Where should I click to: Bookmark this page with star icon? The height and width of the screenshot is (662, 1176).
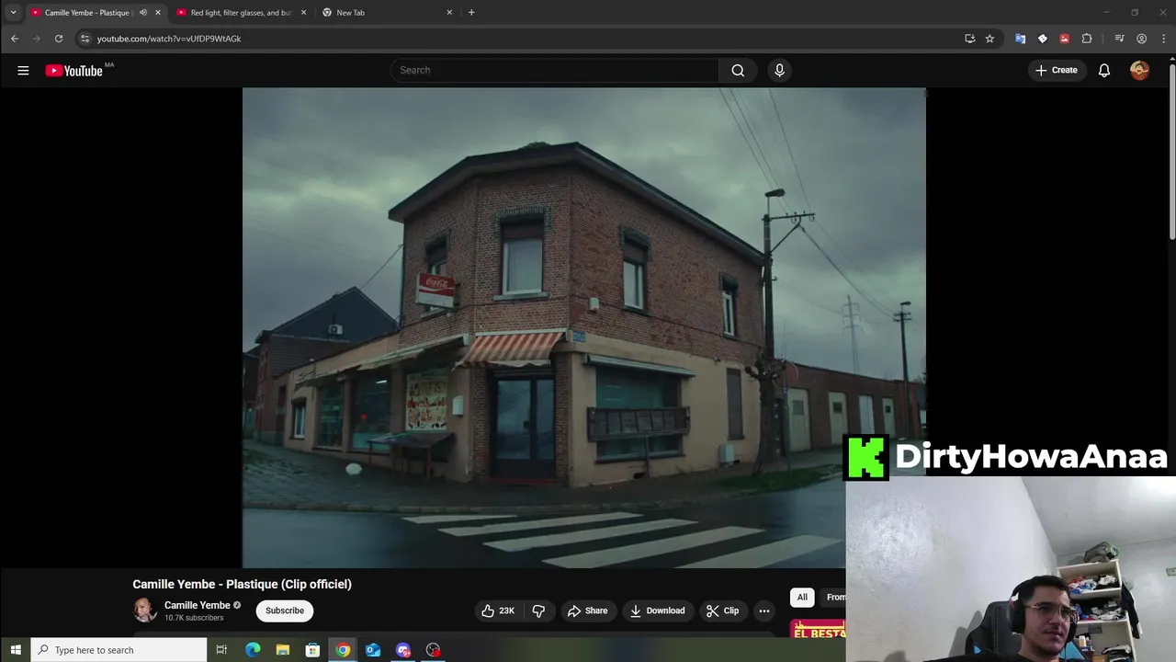989,39
